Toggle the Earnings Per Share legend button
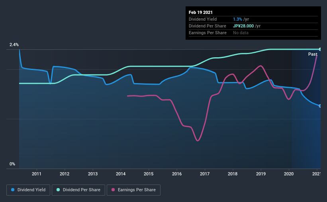Screen dimensions: 327x202 coord(133,190)
